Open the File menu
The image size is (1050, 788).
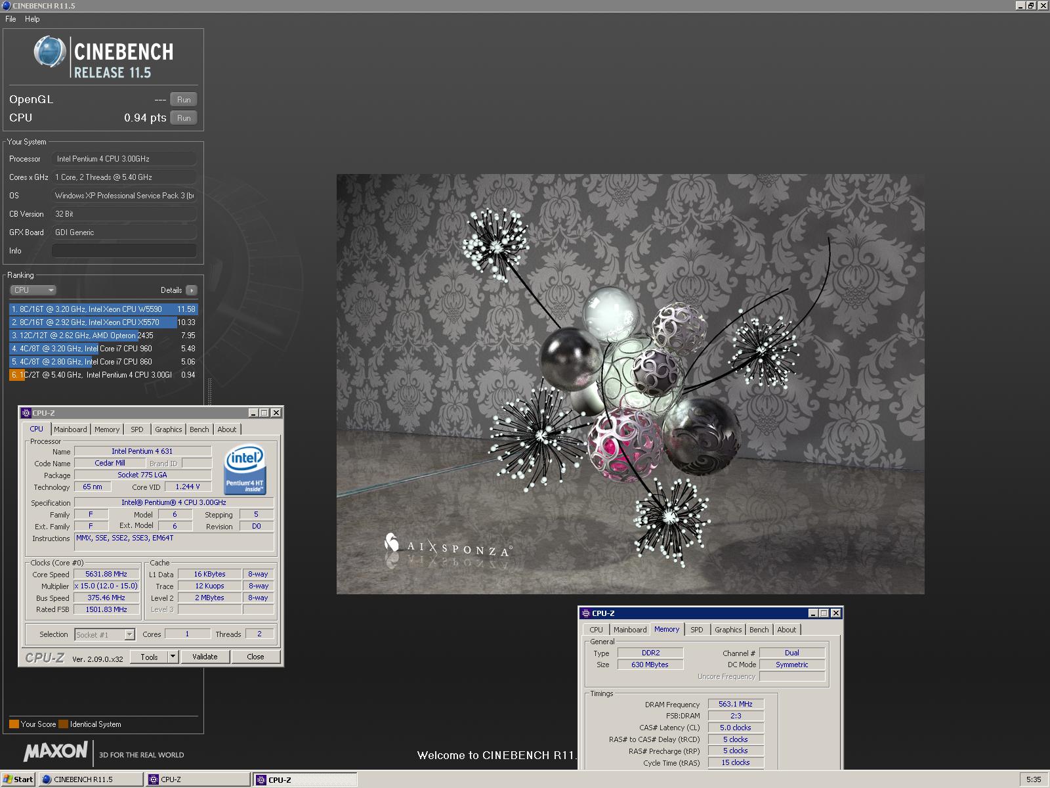[10, 19]
